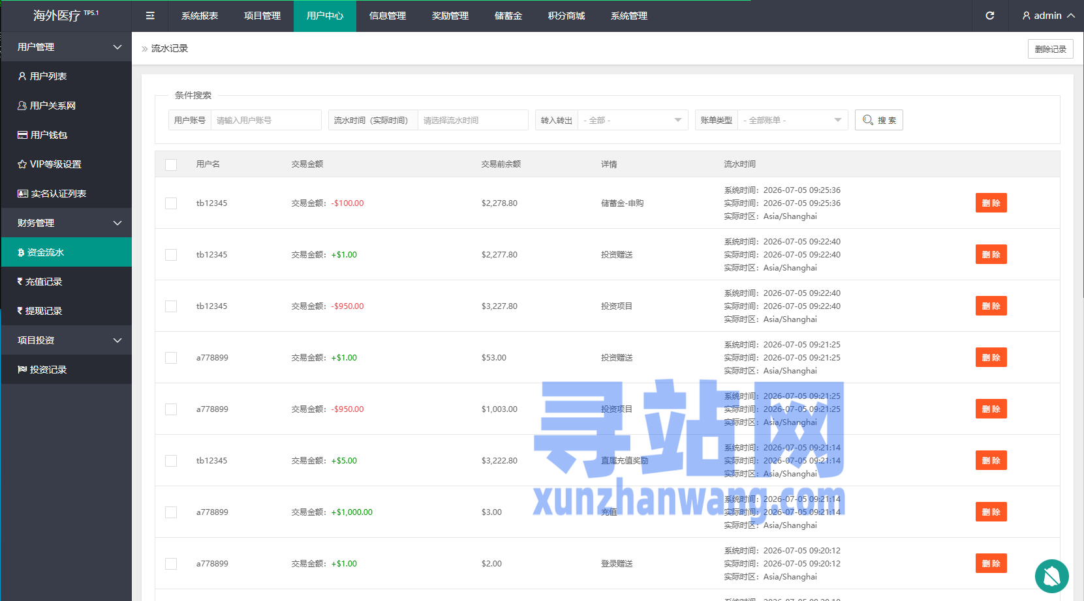Delete the tb12345 投资赠送 row
This screenshot has width=1084, height=601.
click(991, 254)
